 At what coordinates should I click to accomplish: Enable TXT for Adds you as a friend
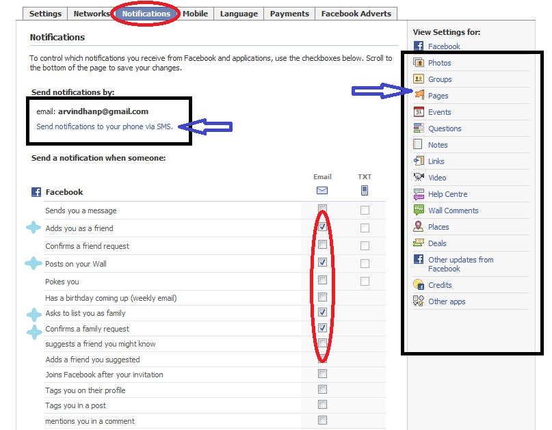[365, 228]
